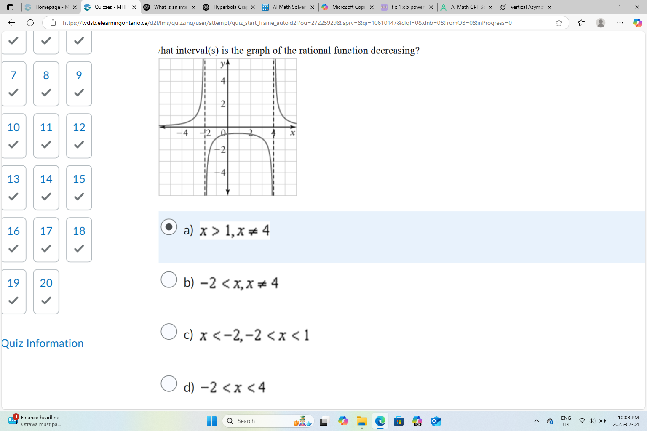Expand hidden system tray icons

(537, 420)
